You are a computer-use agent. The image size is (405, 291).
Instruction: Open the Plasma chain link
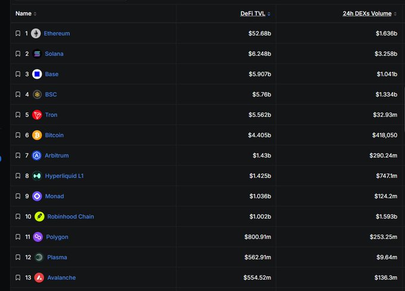tap(57, 257)
